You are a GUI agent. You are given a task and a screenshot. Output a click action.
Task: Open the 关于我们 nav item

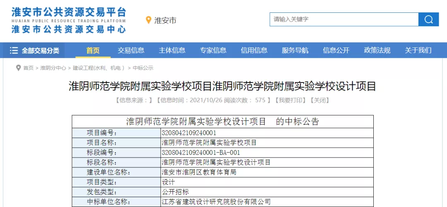[x=418, y=51]
